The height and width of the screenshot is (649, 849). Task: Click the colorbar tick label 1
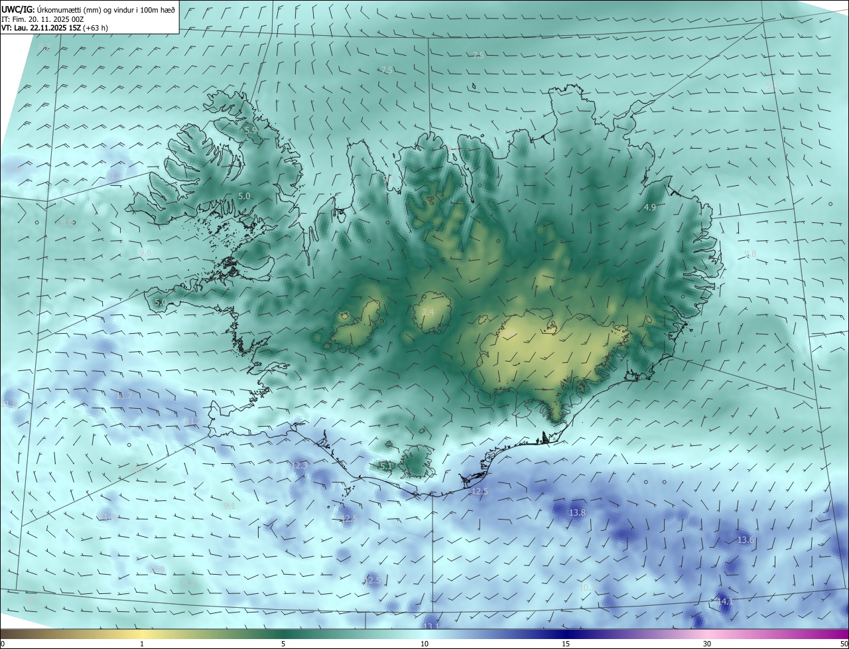(142, 644)
